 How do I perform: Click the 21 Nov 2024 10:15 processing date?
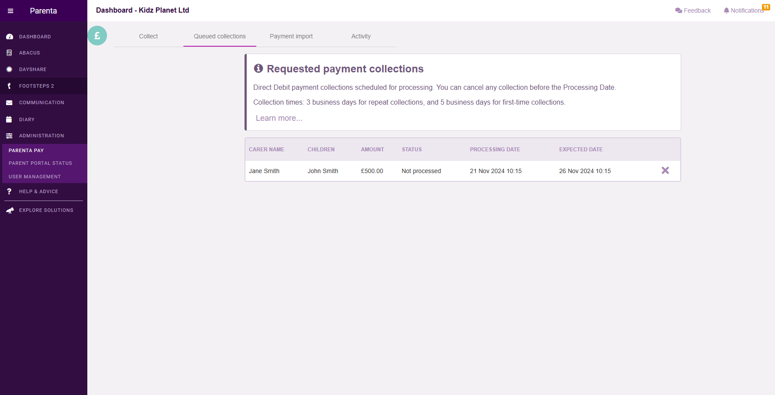[x=496, y=171]
